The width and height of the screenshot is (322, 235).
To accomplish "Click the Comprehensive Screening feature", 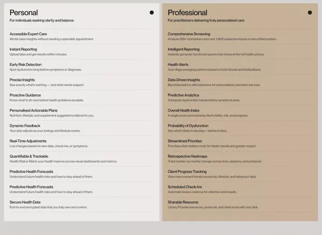I will point(189,34).
